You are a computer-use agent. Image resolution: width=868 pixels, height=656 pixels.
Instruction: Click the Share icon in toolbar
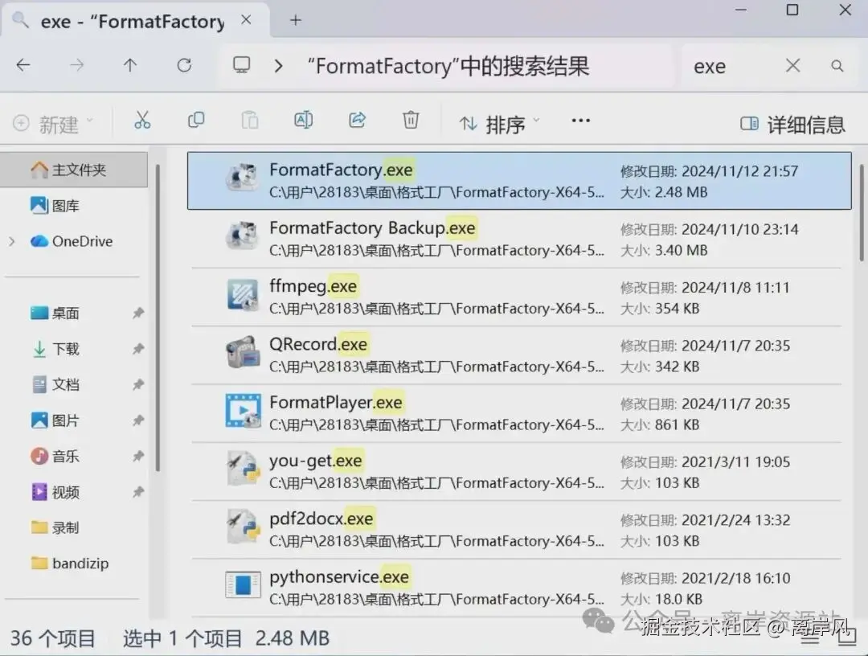click(x=357, y=120)
